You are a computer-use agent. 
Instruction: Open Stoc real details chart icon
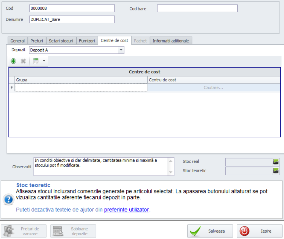[276, 162]
